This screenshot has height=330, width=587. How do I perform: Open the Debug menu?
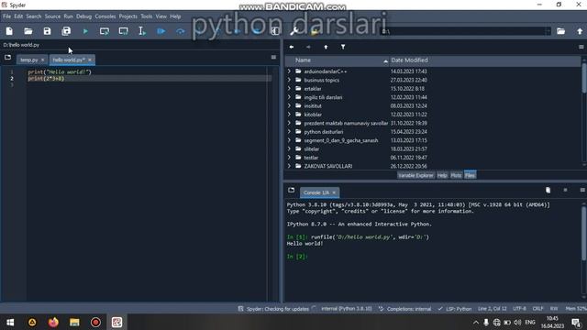click(x=83, y=16)
